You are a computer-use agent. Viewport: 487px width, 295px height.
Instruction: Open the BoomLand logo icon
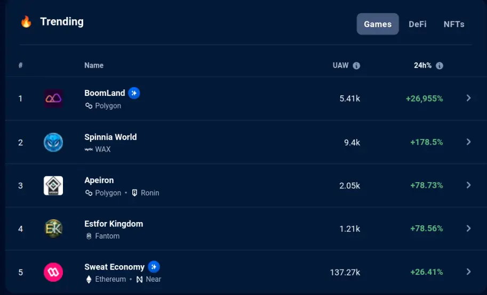[x=53, y=99]
